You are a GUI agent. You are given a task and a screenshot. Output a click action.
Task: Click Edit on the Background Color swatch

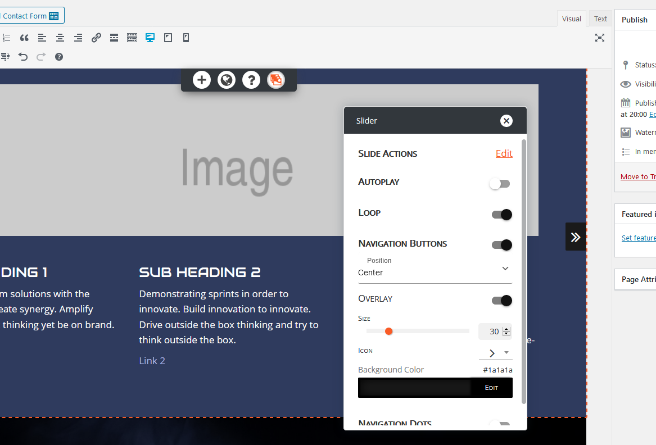tap(491, 388)
